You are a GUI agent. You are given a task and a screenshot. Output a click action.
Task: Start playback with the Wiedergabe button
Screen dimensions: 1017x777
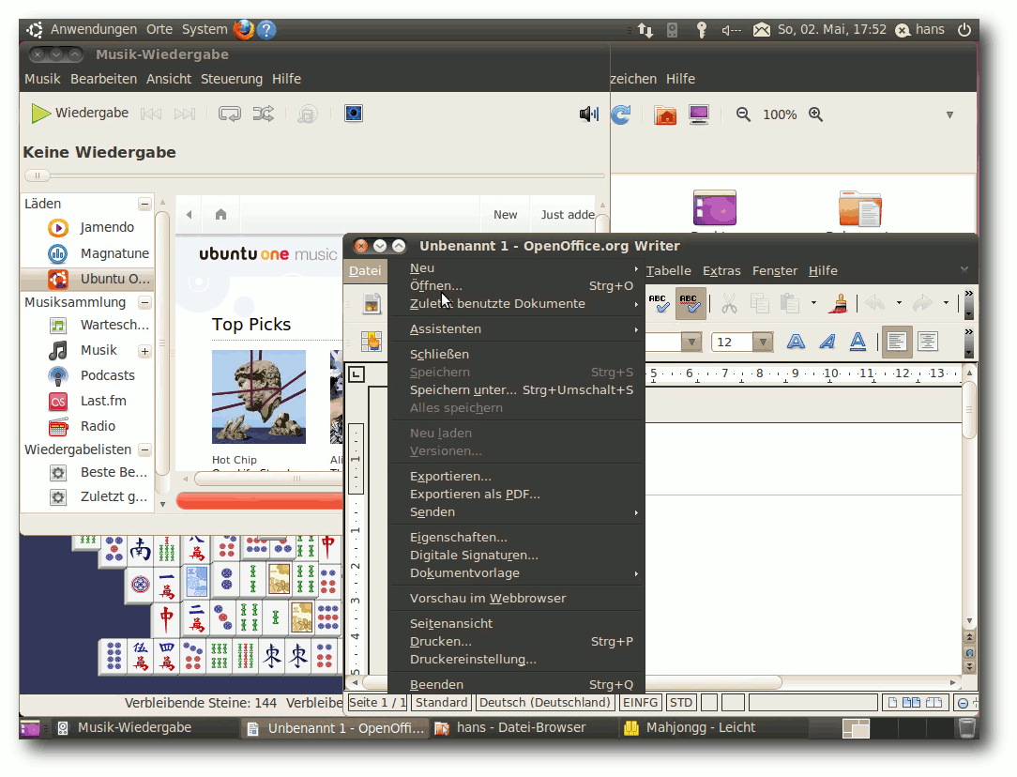(x=80, y=113)
